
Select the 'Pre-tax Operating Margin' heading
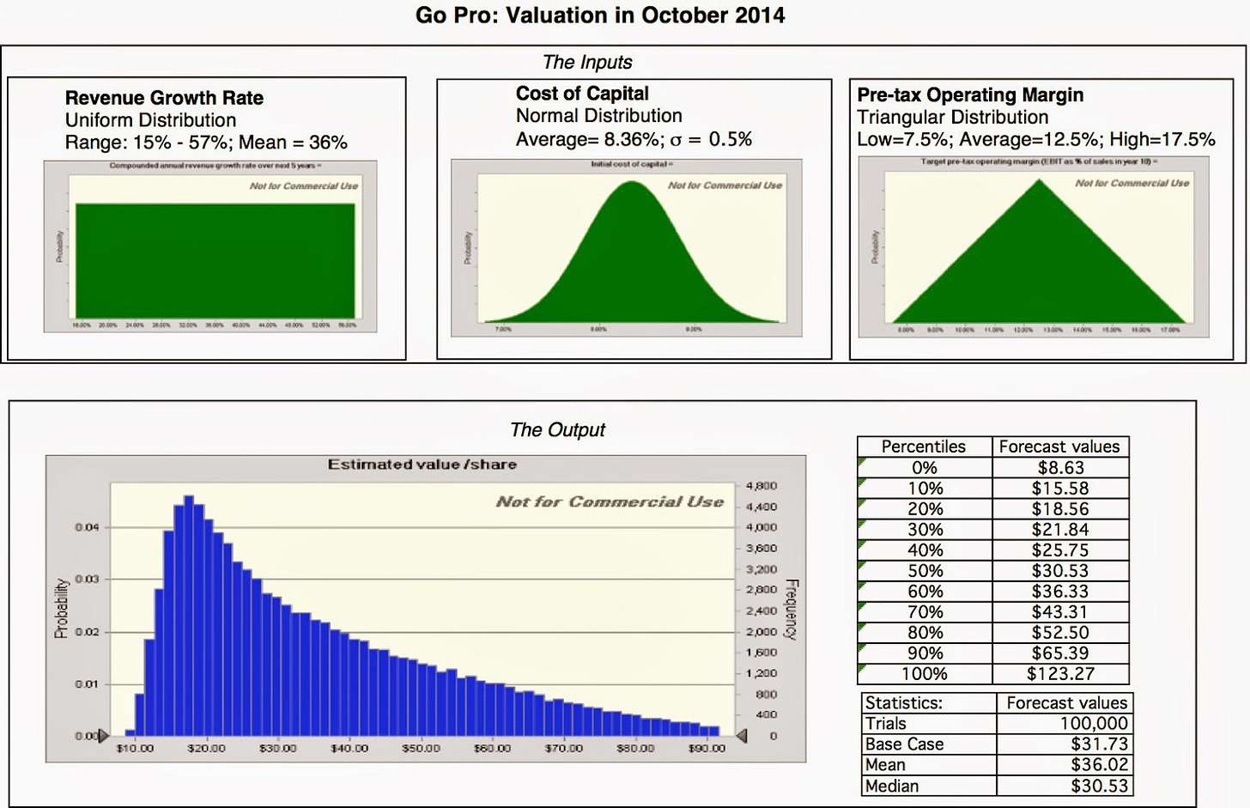[970, 95]
